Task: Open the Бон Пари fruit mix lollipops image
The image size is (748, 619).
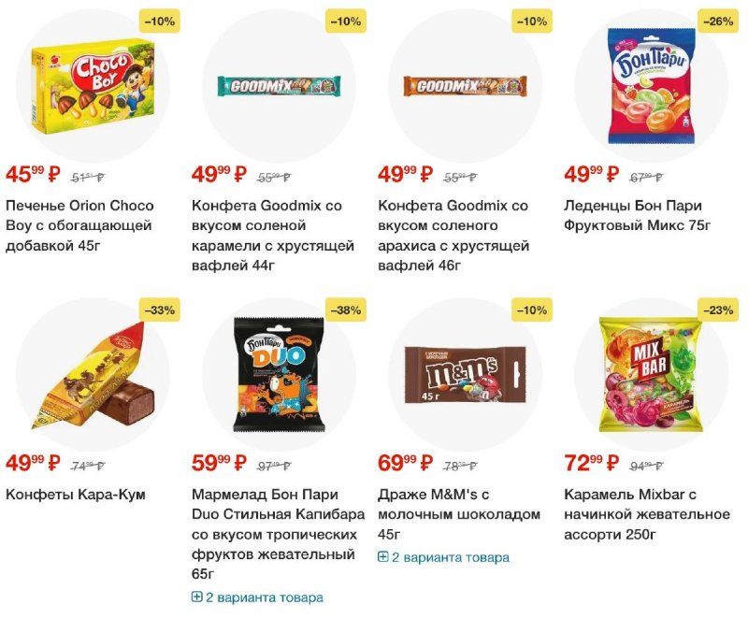Action: click(x=651, y=86)
